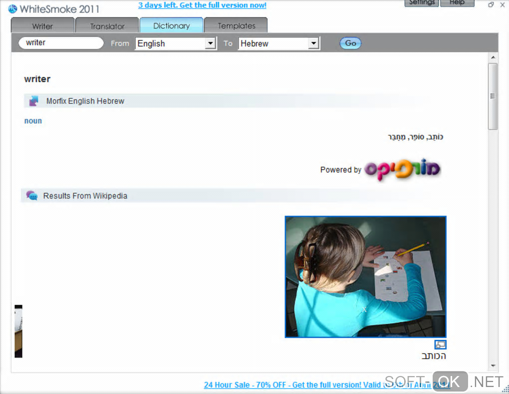509x394 pixels.
Task: Click the Hebrew caption under the photo
Action: [x=433, y=356]
